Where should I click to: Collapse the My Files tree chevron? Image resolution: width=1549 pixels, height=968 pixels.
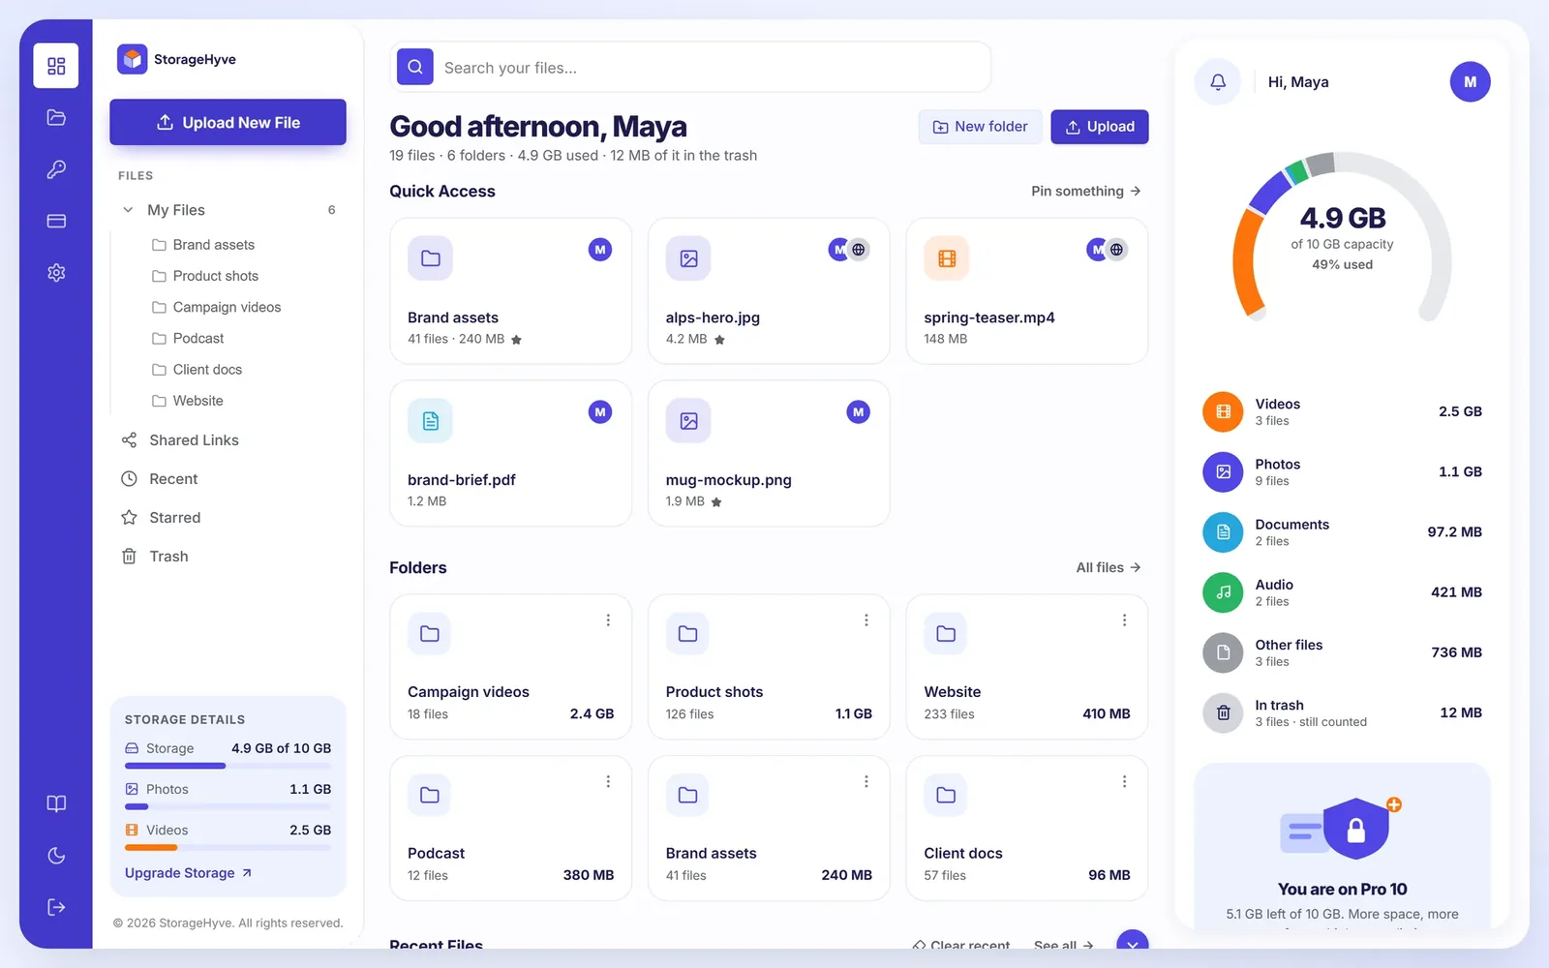click(128, 210)
